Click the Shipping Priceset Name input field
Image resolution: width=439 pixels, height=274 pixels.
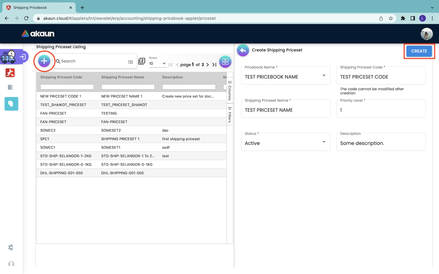(x=285, y=110)
